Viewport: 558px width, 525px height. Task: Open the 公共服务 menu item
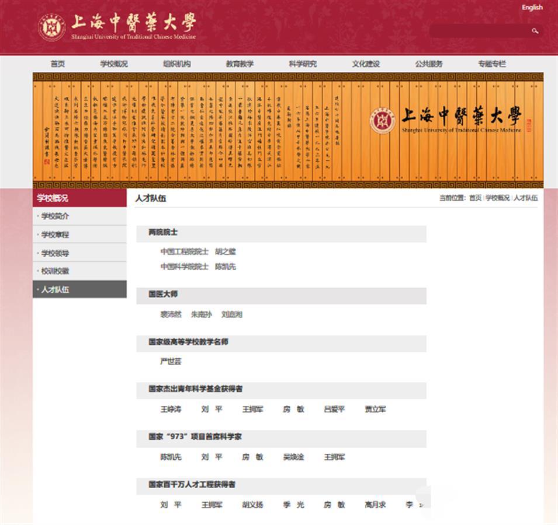[x=429, y=64]
